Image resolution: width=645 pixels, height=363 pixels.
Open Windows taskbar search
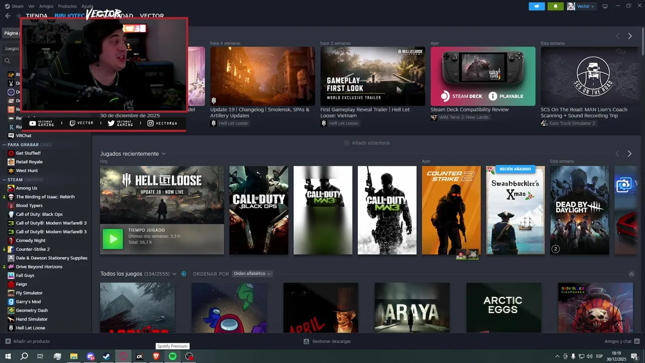[24, 356]
